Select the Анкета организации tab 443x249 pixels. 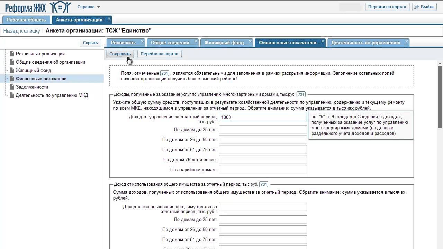coord(79,20)
